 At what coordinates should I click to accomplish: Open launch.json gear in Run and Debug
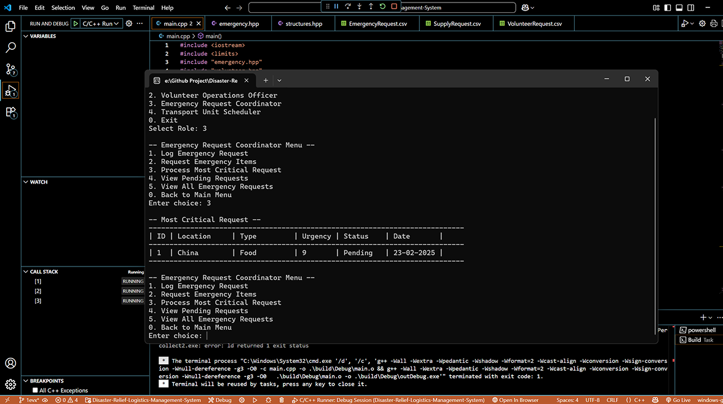pos(129,23)
